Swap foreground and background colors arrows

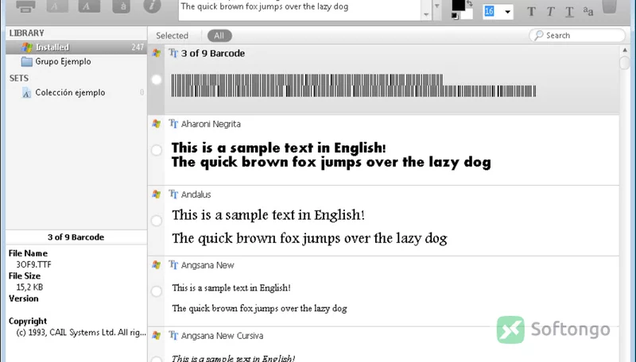470,4
